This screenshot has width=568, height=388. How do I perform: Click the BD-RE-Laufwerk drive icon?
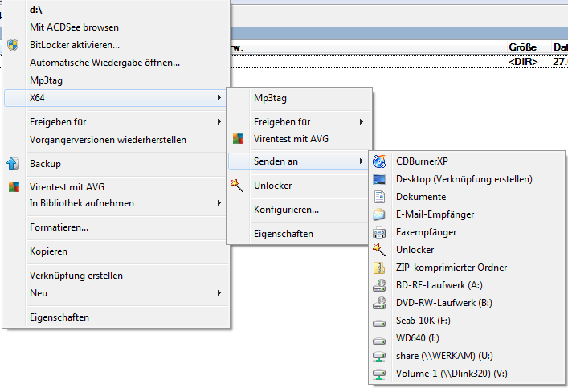coord(379,285)
